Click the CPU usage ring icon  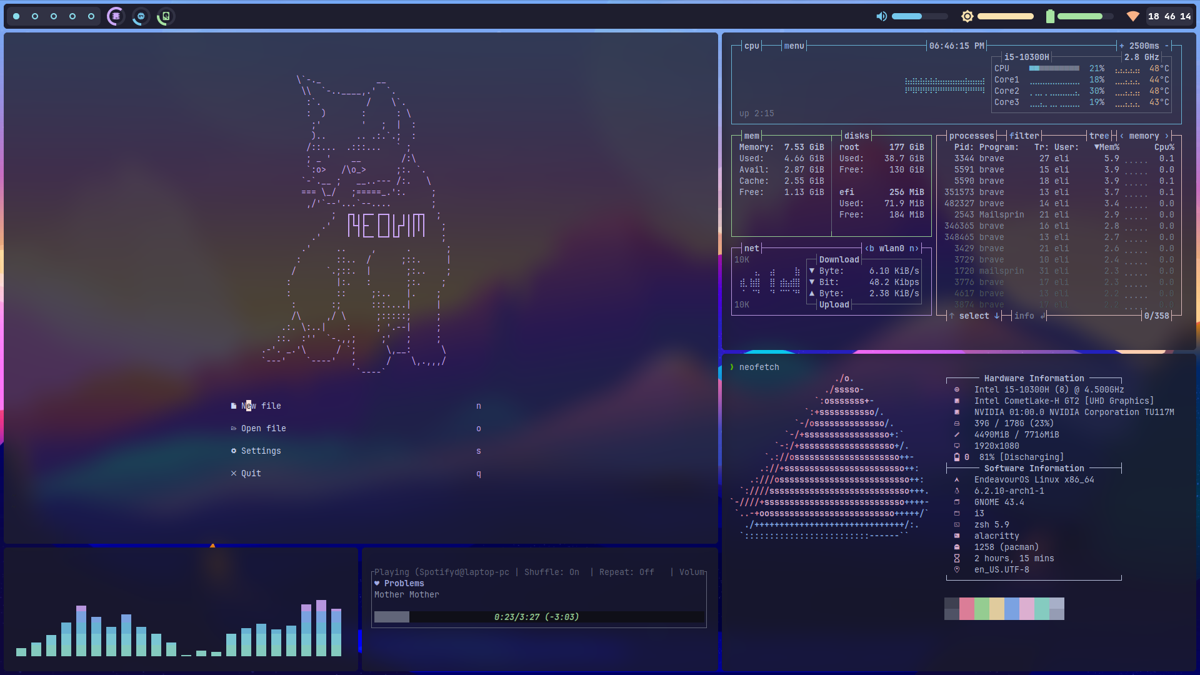141,16
